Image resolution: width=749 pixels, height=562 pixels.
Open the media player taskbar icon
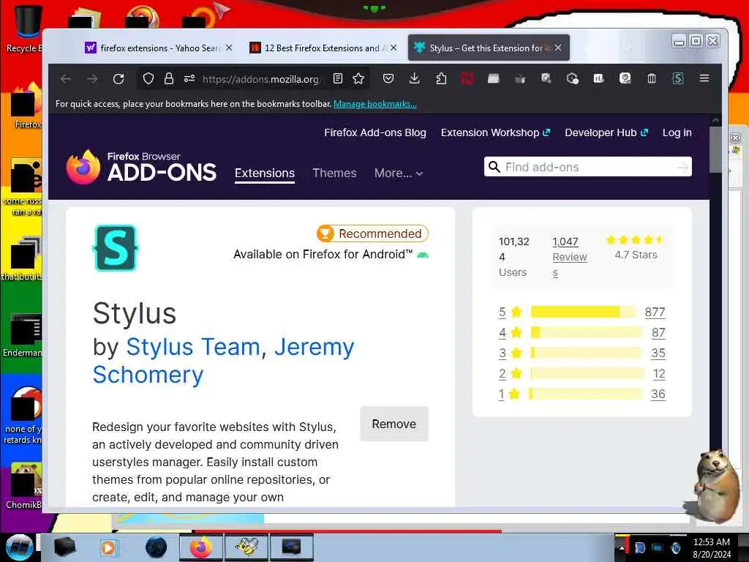click(x=108, y=547)
